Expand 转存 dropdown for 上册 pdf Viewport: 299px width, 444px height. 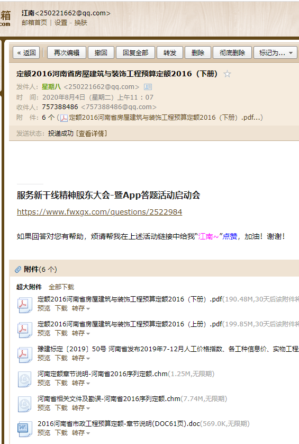tap(81, 333)
